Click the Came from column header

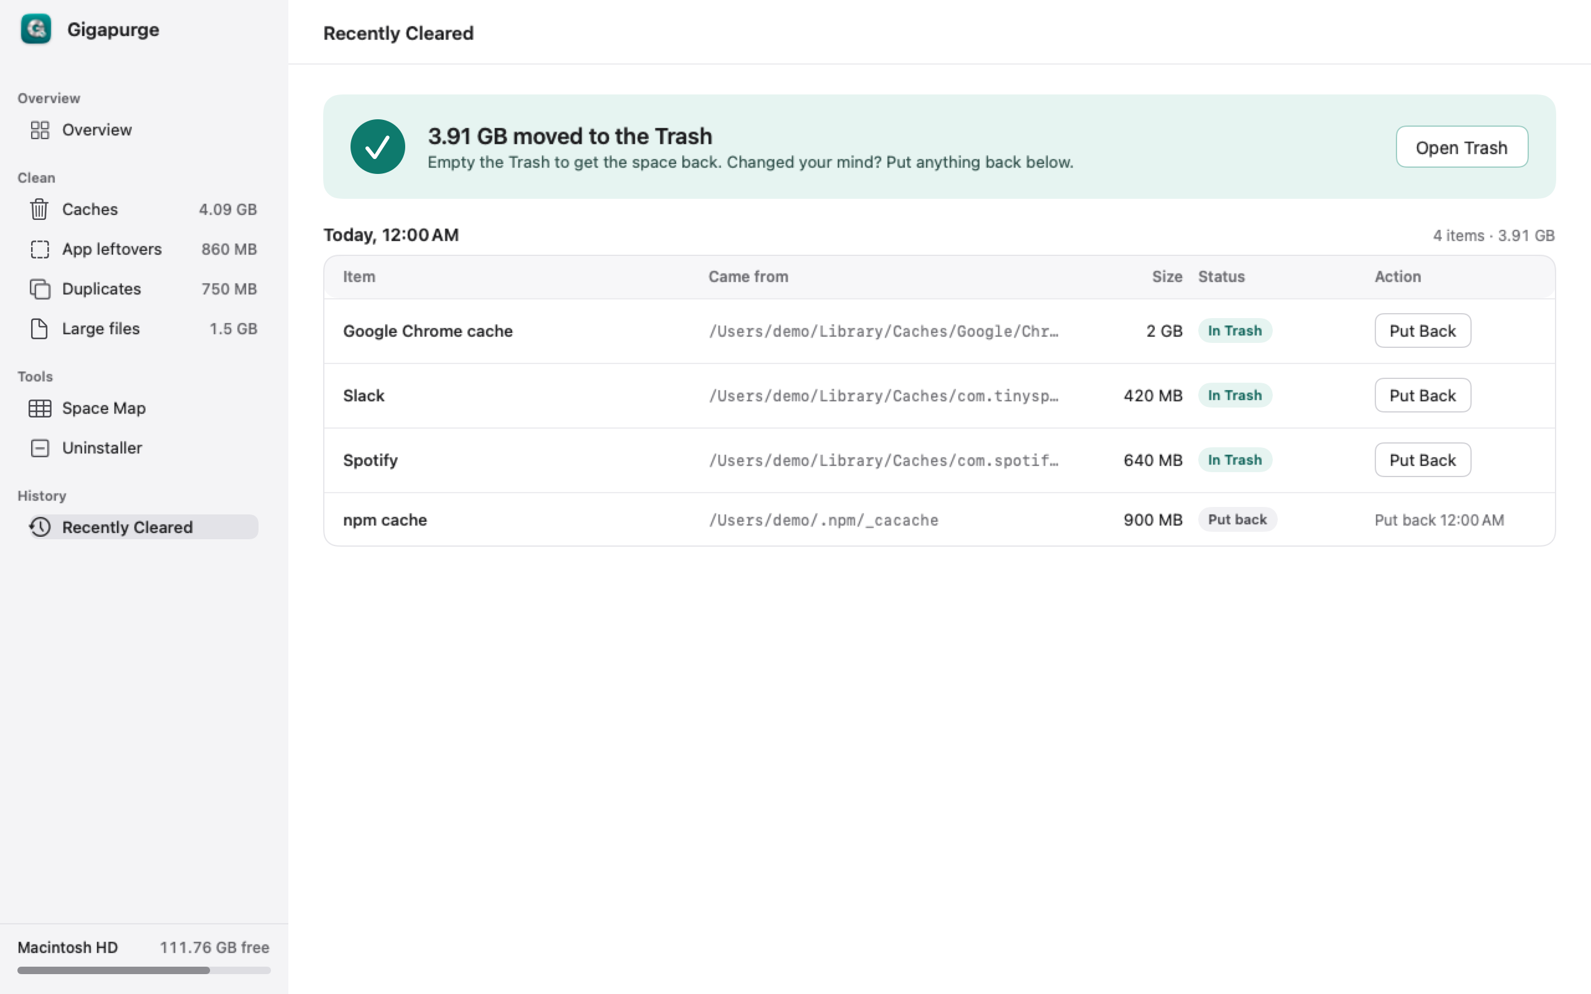(748, 277)
